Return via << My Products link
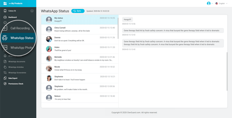The image size is (232, 118). pyautogui.click(x=15, y=3)
